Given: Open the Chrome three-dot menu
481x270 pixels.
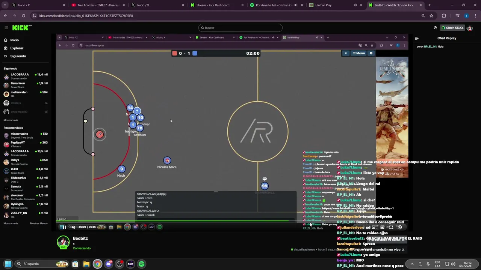Looking at the screenshot, I should click(x=475, y=16).
